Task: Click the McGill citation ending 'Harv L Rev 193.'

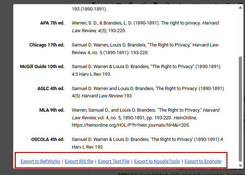Action: [91, 74]
